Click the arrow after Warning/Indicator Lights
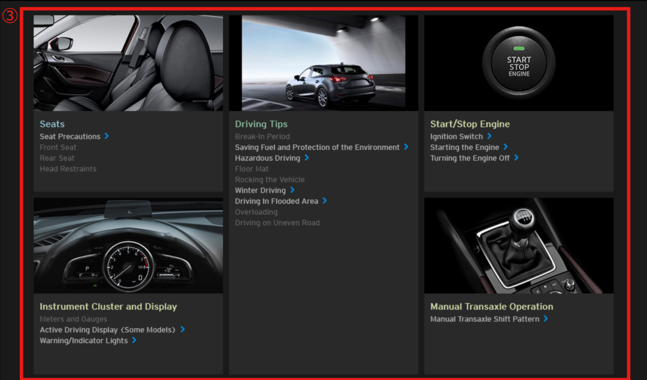Viewport: 647px width, 380px height. (134, 341)
